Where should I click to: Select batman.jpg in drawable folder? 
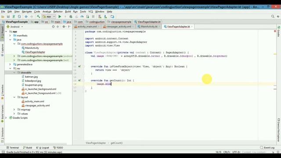[x=31, y=77]
